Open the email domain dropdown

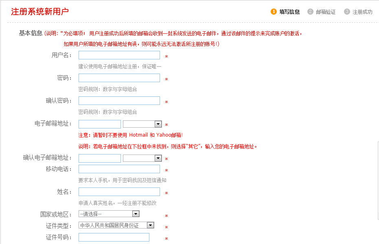tap(142, 124)
